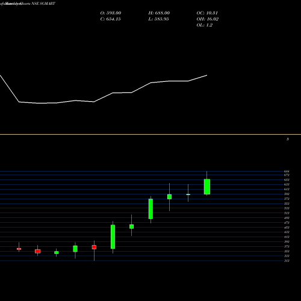Select the red candle with longest lower wick
The image size is (301, 301).
pyautogui.click(x=94, y=247)
